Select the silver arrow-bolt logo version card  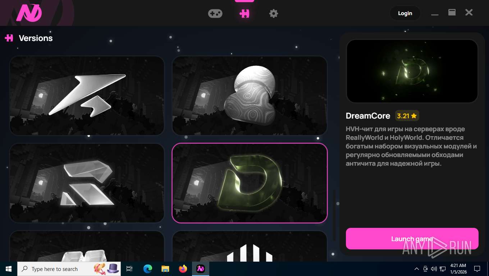pos(87,96)
